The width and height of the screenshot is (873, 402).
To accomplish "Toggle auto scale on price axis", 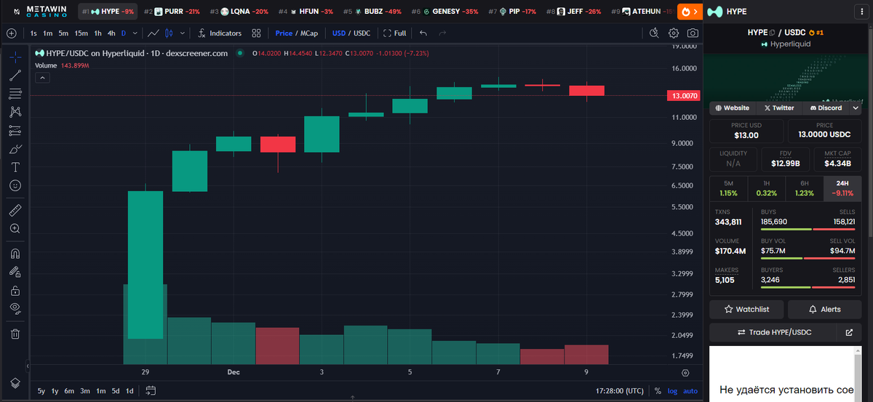I will pos(690,391).
